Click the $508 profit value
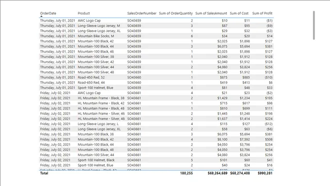Viewport: 330px width, 186px height. pyautogui.click(x=269, y=139)
